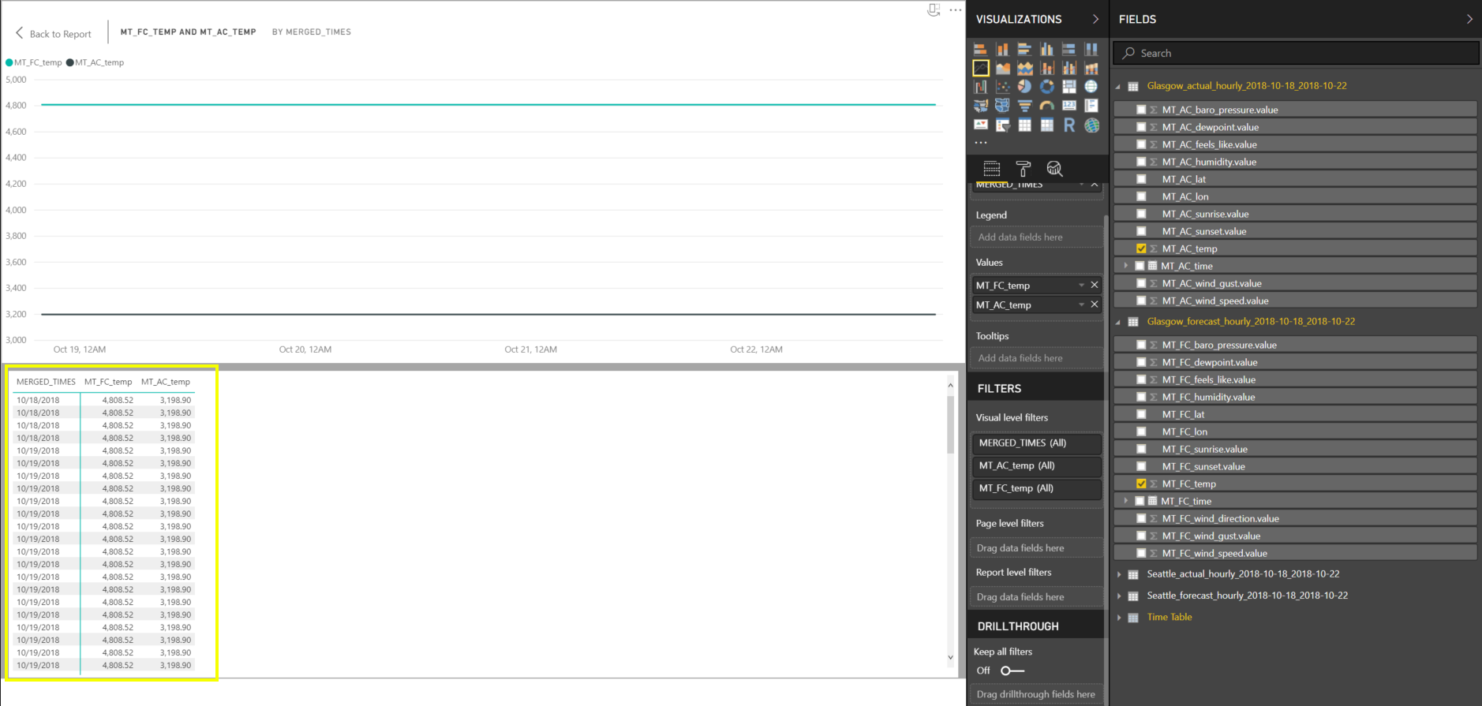Click the Fields search box
This screenshot has height=706, width=1482.
point(1296,53)
